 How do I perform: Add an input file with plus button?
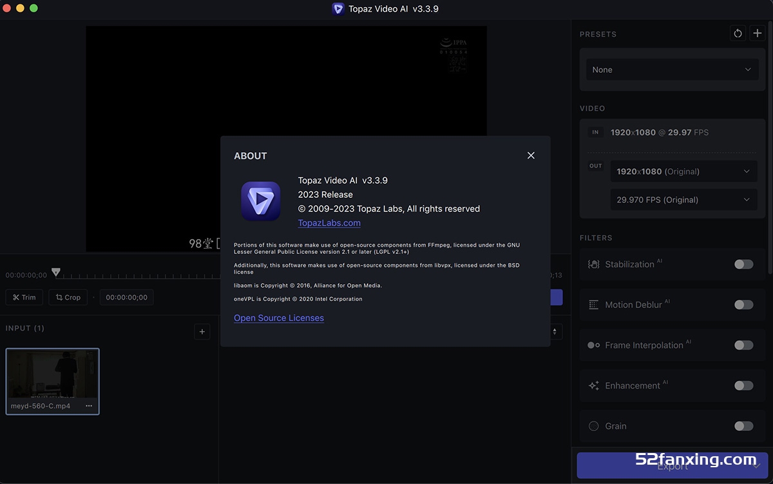(202, 331)
